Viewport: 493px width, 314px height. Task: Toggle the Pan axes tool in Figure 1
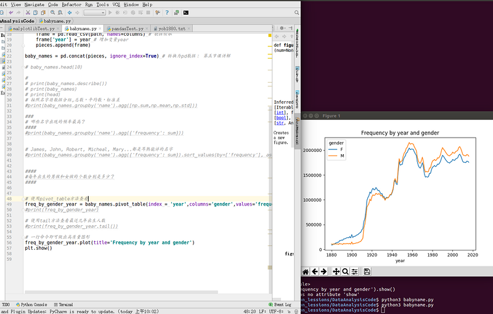(x=336, y=271)
